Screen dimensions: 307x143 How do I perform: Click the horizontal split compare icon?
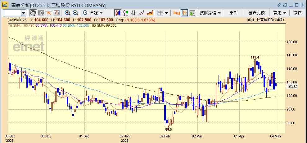pyautogui.click(x=56, y=13)
